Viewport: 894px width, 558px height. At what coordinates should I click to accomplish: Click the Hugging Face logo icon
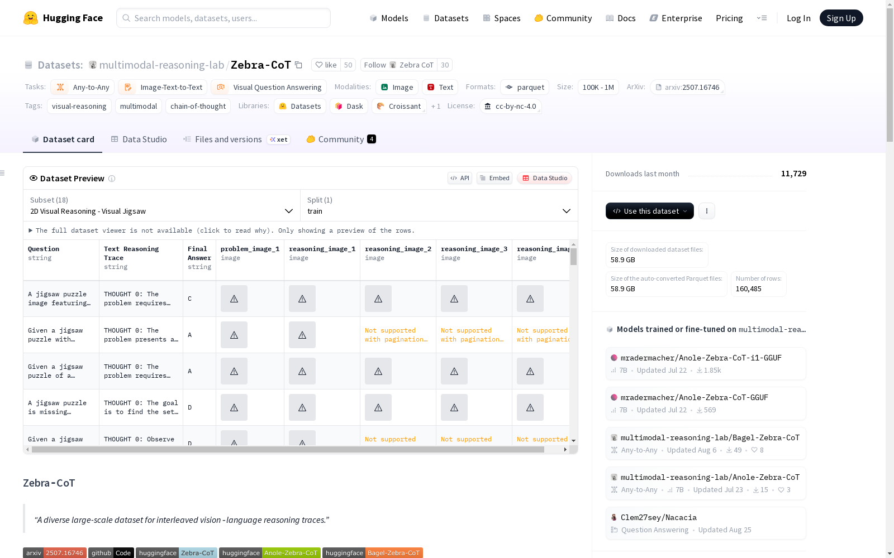(x=31, y=18)
